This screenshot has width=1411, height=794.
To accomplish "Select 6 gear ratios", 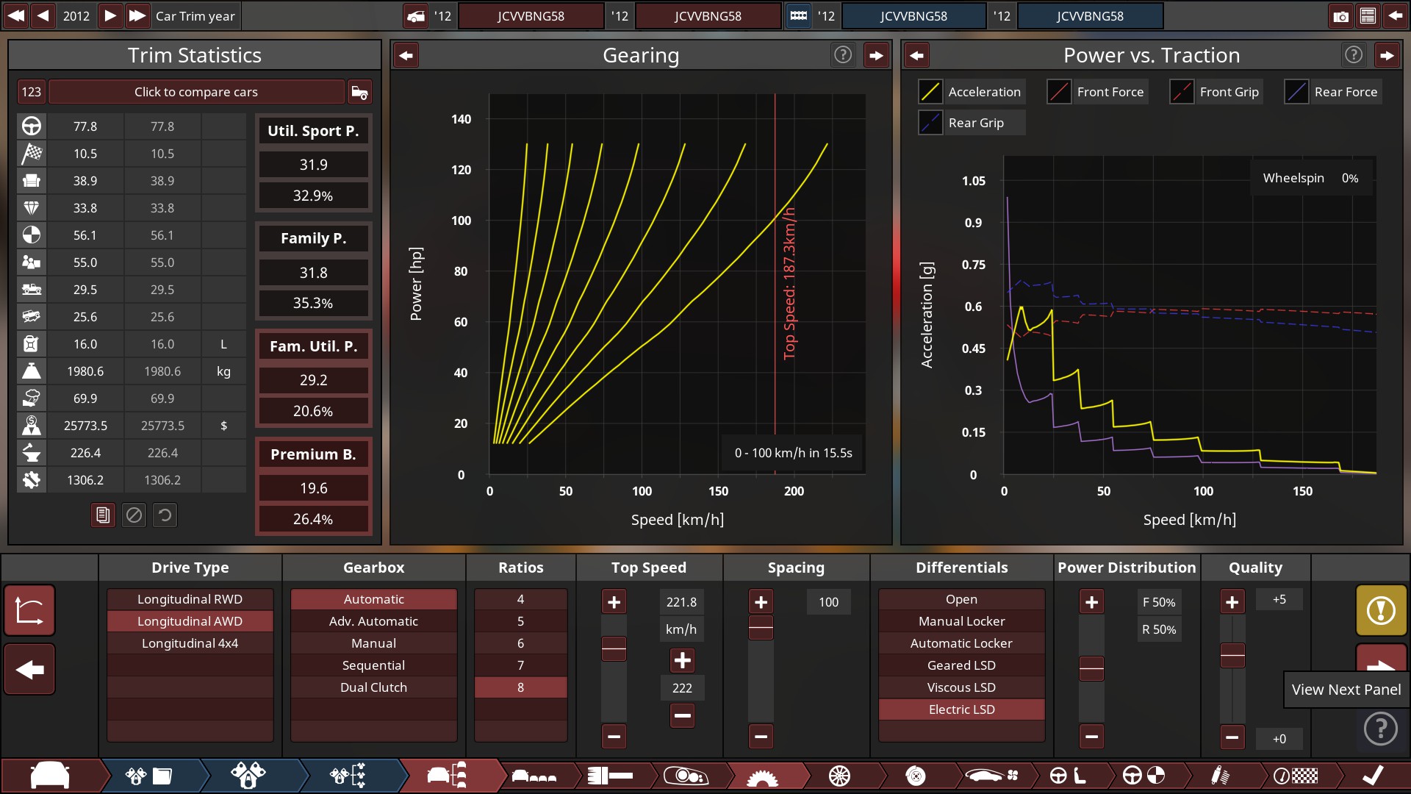I will [x=521, y=643].
